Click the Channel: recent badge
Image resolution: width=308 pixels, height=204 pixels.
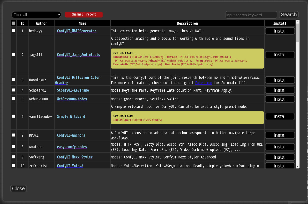tap(84, 14)
